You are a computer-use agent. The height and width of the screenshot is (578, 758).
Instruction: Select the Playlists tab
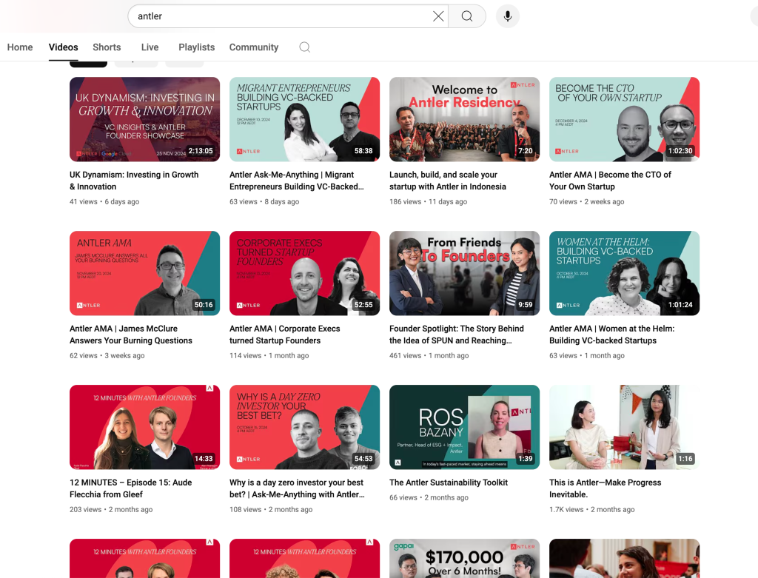click(196, 47)
